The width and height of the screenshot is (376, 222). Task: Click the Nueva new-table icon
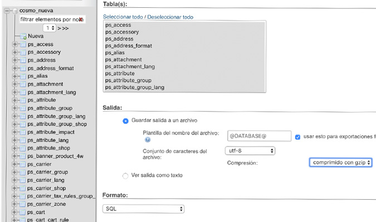coord(23,36)
